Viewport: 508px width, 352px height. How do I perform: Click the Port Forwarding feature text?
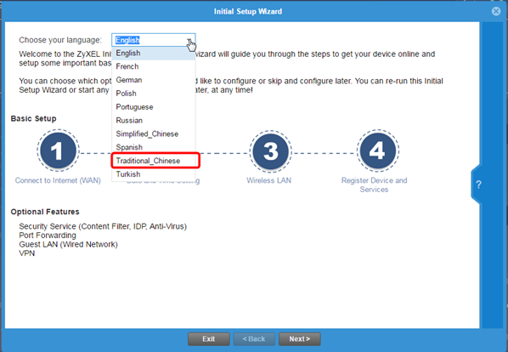pos(48,236)
